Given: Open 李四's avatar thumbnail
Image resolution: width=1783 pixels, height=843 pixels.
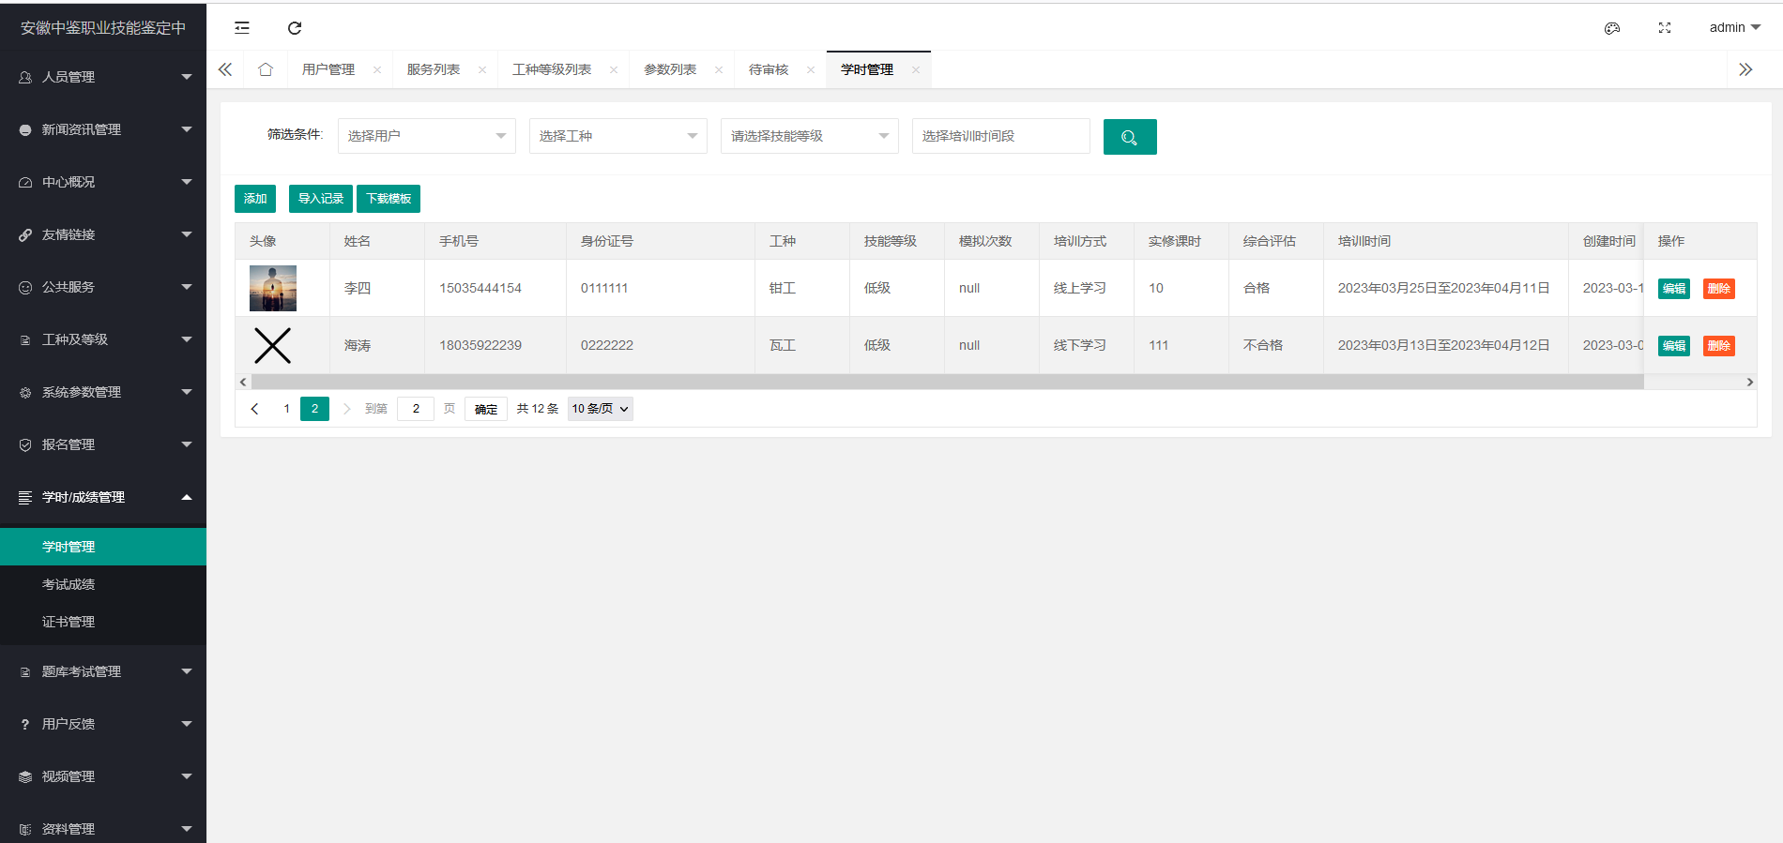Looking at the screenshot, I should tap(273, 288).
